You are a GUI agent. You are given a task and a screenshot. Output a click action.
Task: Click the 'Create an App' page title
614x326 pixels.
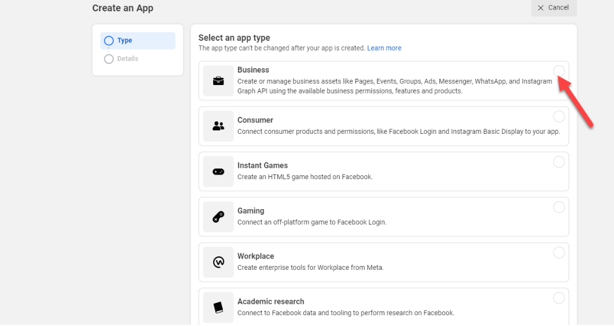[x=123, y=8]
